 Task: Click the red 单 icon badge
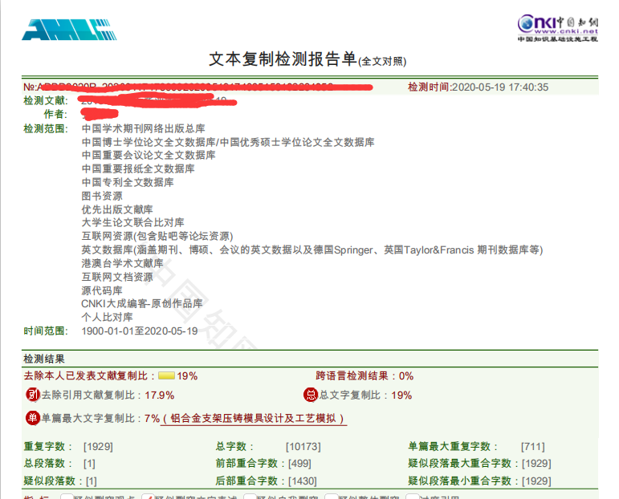click(x=33, y=418)
